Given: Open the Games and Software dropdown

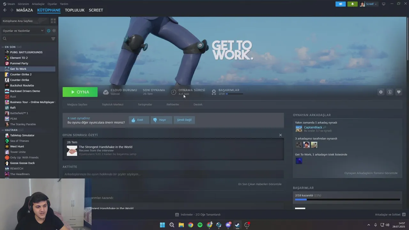Looking at the screenshot, I should coord(23,31).
